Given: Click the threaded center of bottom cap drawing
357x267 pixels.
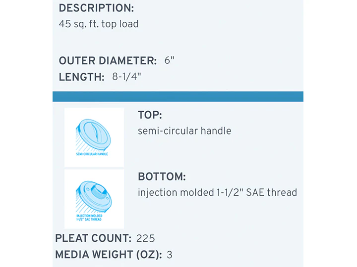Looking at the screenshot, I should click(x=98, y=190).
